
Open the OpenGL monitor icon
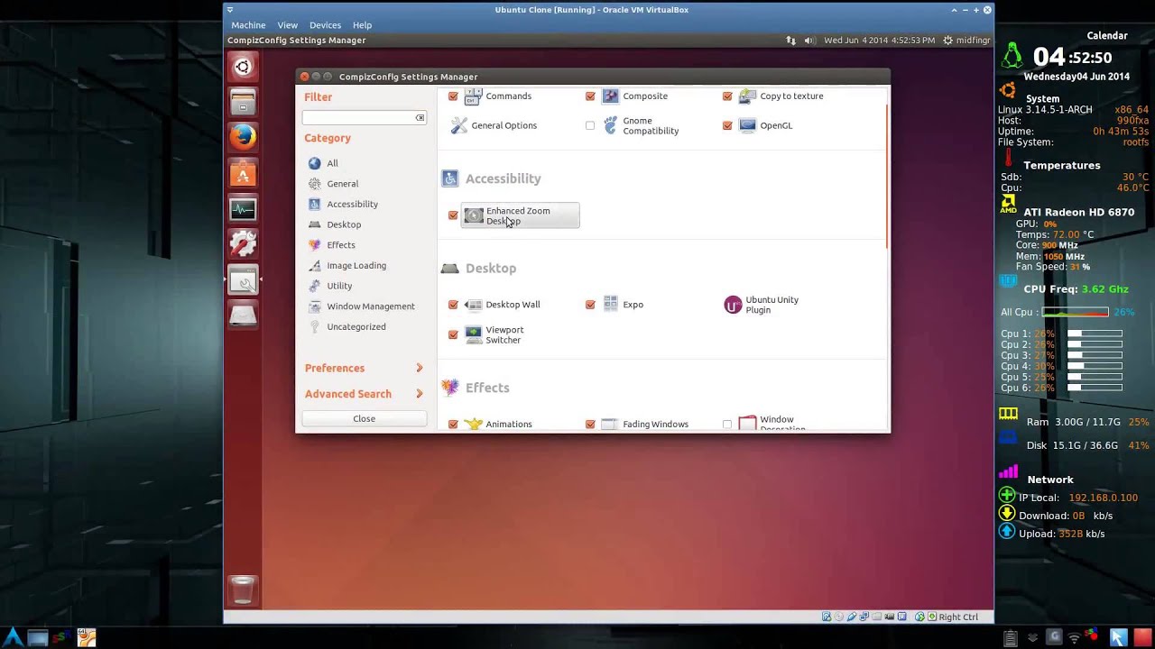[747, 125]
